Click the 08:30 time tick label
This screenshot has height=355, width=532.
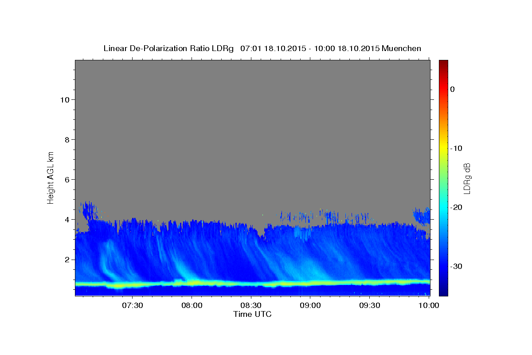click(x=251, y=305)
